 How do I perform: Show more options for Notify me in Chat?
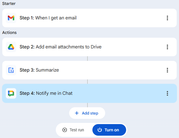tap(167, 93)
